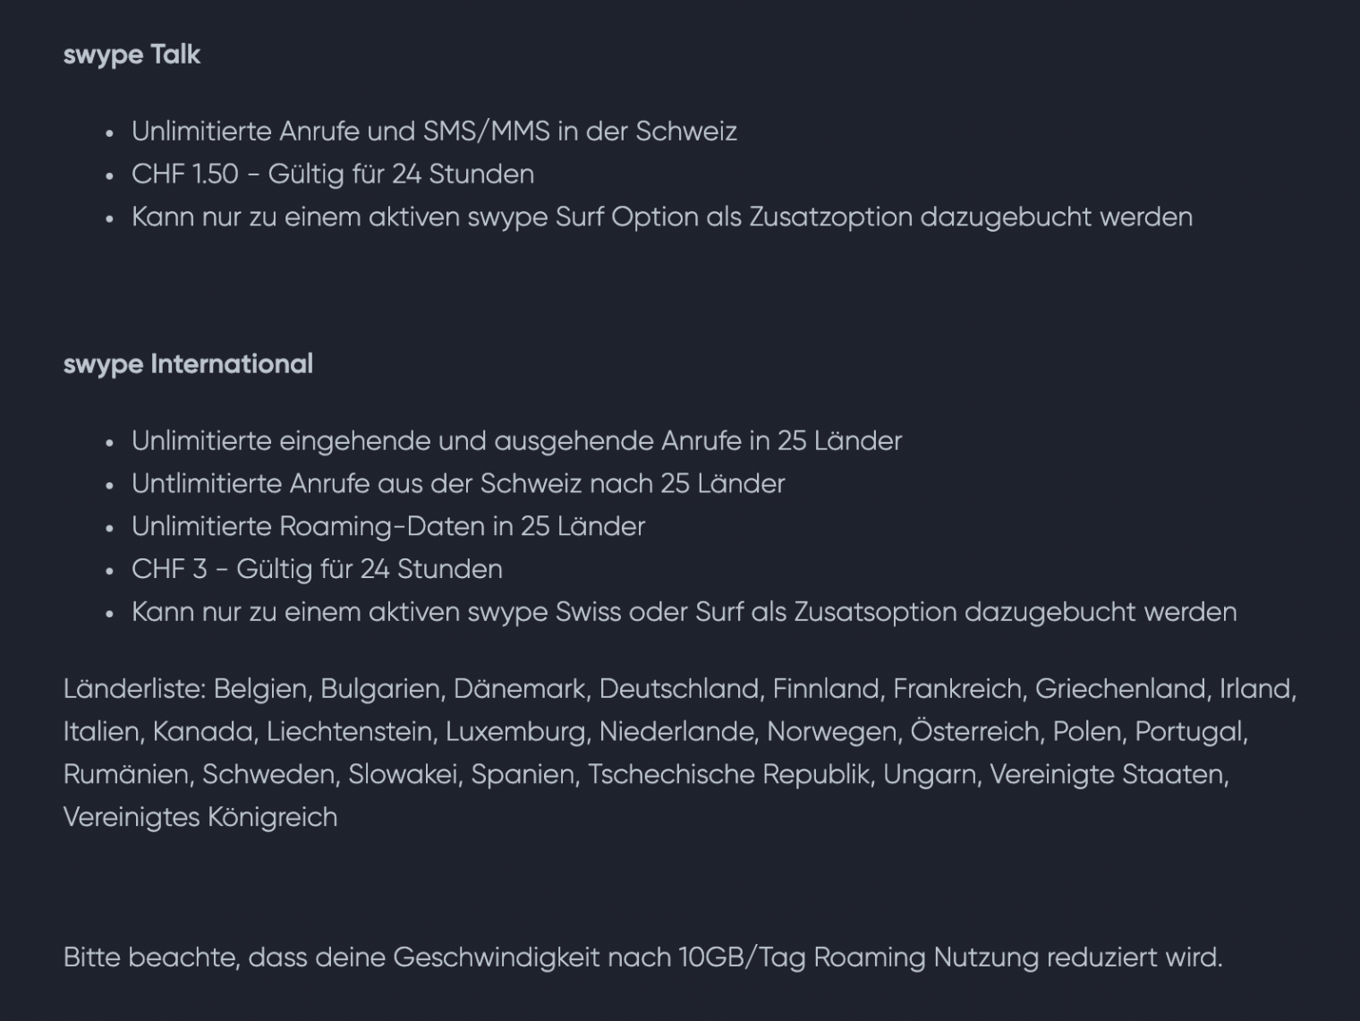Click the swype Surf Option add-on bullet
Viewport: 1360px width, 1021px height.
coord(661,217)
